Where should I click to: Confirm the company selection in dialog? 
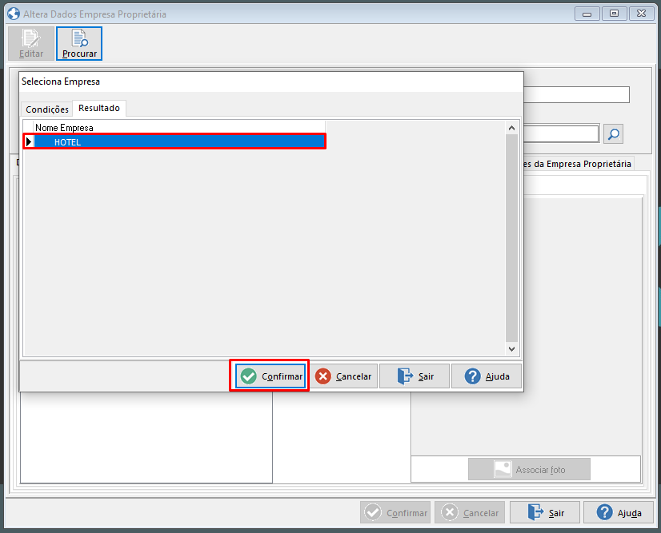(x=270, y=376)
